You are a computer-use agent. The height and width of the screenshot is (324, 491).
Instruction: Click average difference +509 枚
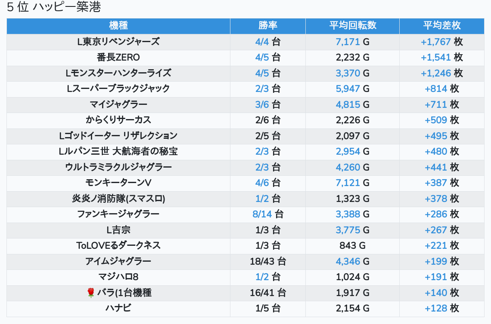tap(442, 120)
